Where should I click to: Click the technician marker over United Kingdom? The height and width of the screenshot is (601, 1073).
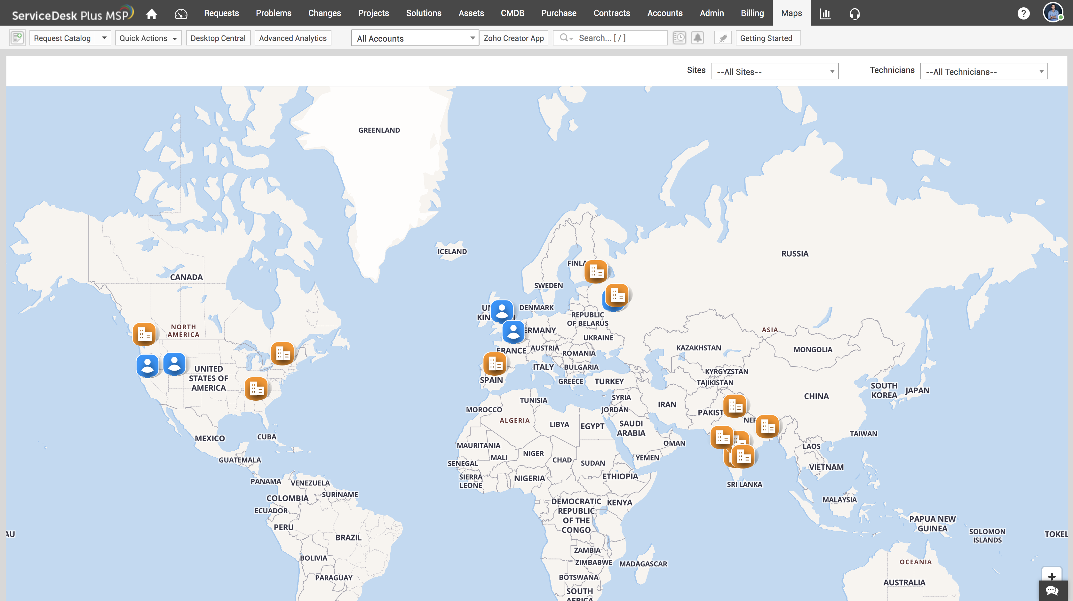click(x=502, y=311)
